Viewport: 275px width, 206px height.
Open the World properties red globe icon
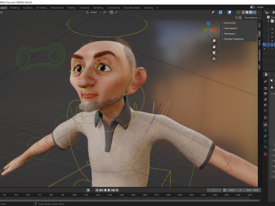click(265, 110)
